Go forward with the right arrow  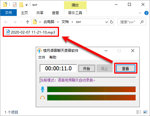[x=15, y=22]
